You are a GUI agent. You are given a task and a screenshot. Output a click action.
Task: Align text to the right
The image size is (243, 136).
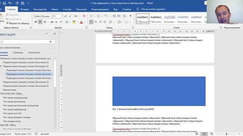point(100,22)
